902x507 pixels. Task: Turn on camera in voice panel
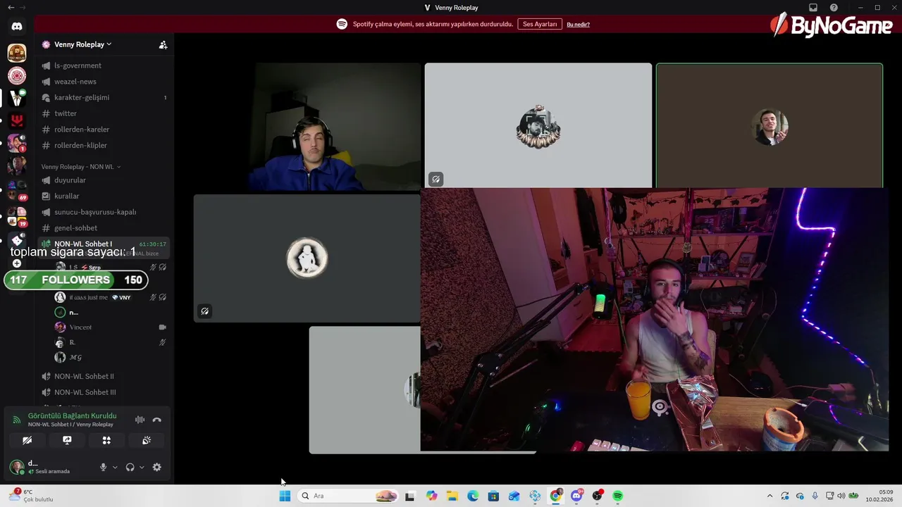(27, 440)
